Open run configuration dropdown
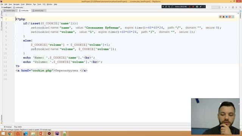 point(216,7)
